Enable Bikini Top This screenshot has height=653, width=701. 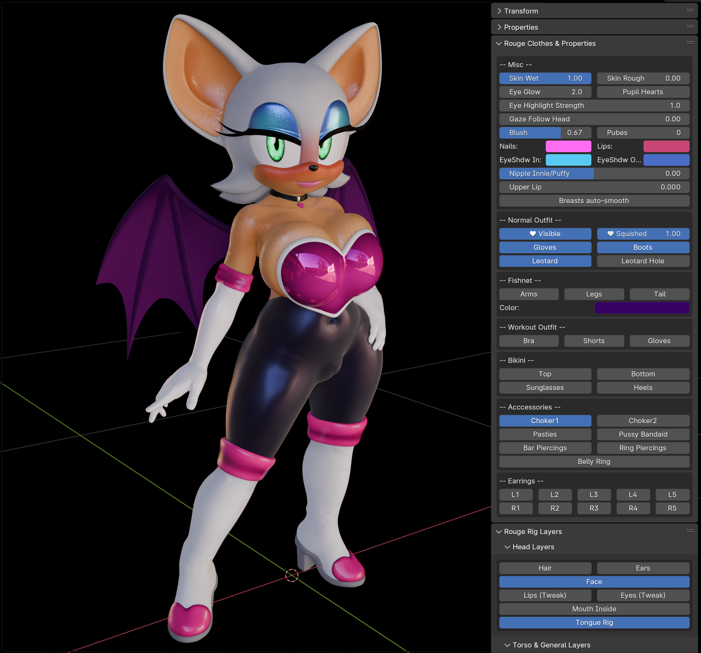pos(545,374)
